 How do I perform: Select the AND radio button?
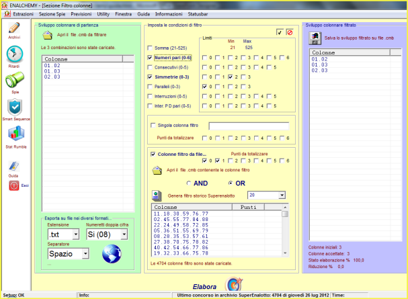pyautogui.click(x=189, y=183)
